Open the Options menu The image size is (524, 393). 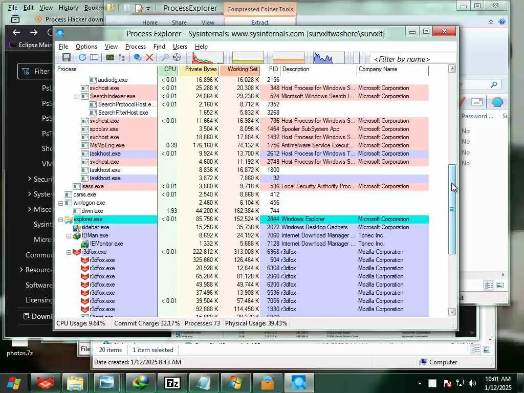coord(86,47)
